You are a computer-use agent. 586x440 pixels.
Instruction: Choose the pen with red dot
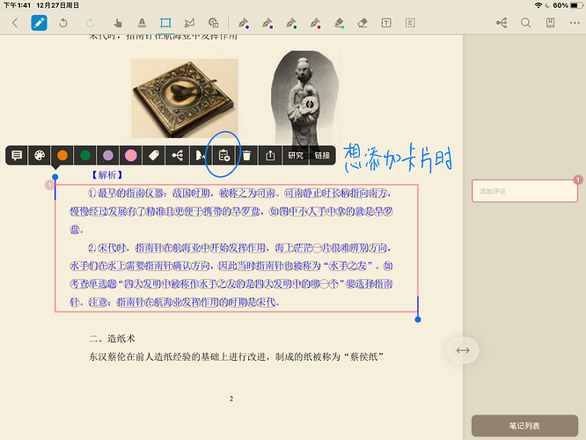point(315,23)
